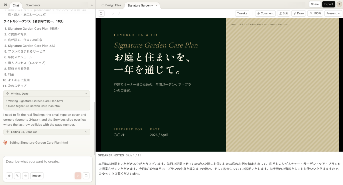
Task: Click the Export button
Action: pyautogui.click(x=328, y=4)
